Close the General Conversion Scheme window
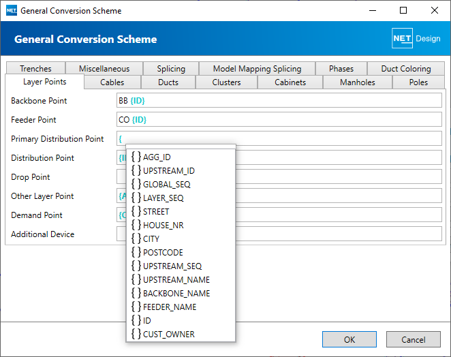The height and width of the screenshot is (357, 451). point(435,10)
